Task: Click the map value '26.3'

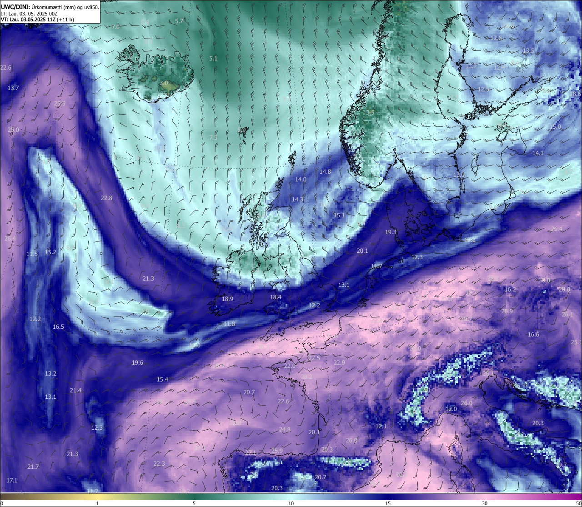Action: [327, 450]
